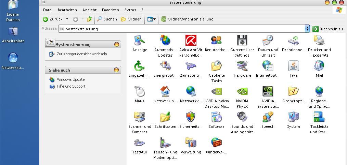
Task: Open the Hardware wizard icon
Action: pyautogui.click(x=242, y=66)
